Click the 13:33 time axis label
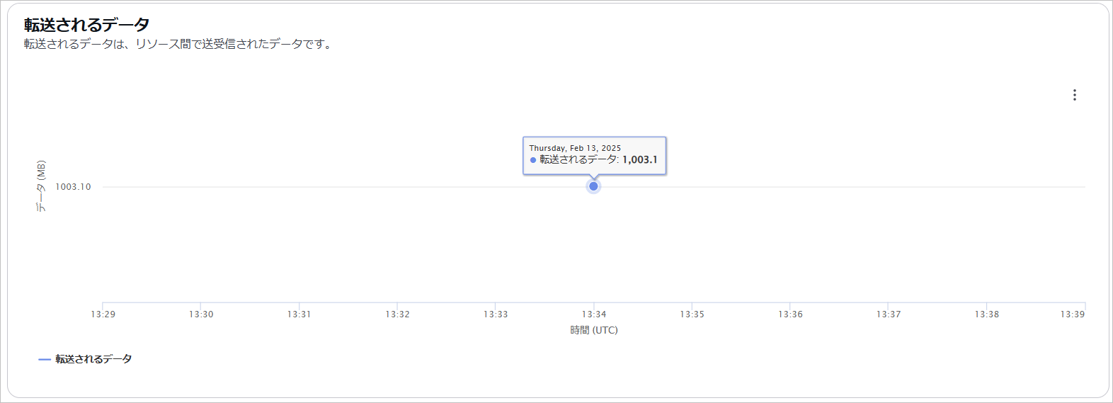The image size is (1113, 403). pos(496,314)
